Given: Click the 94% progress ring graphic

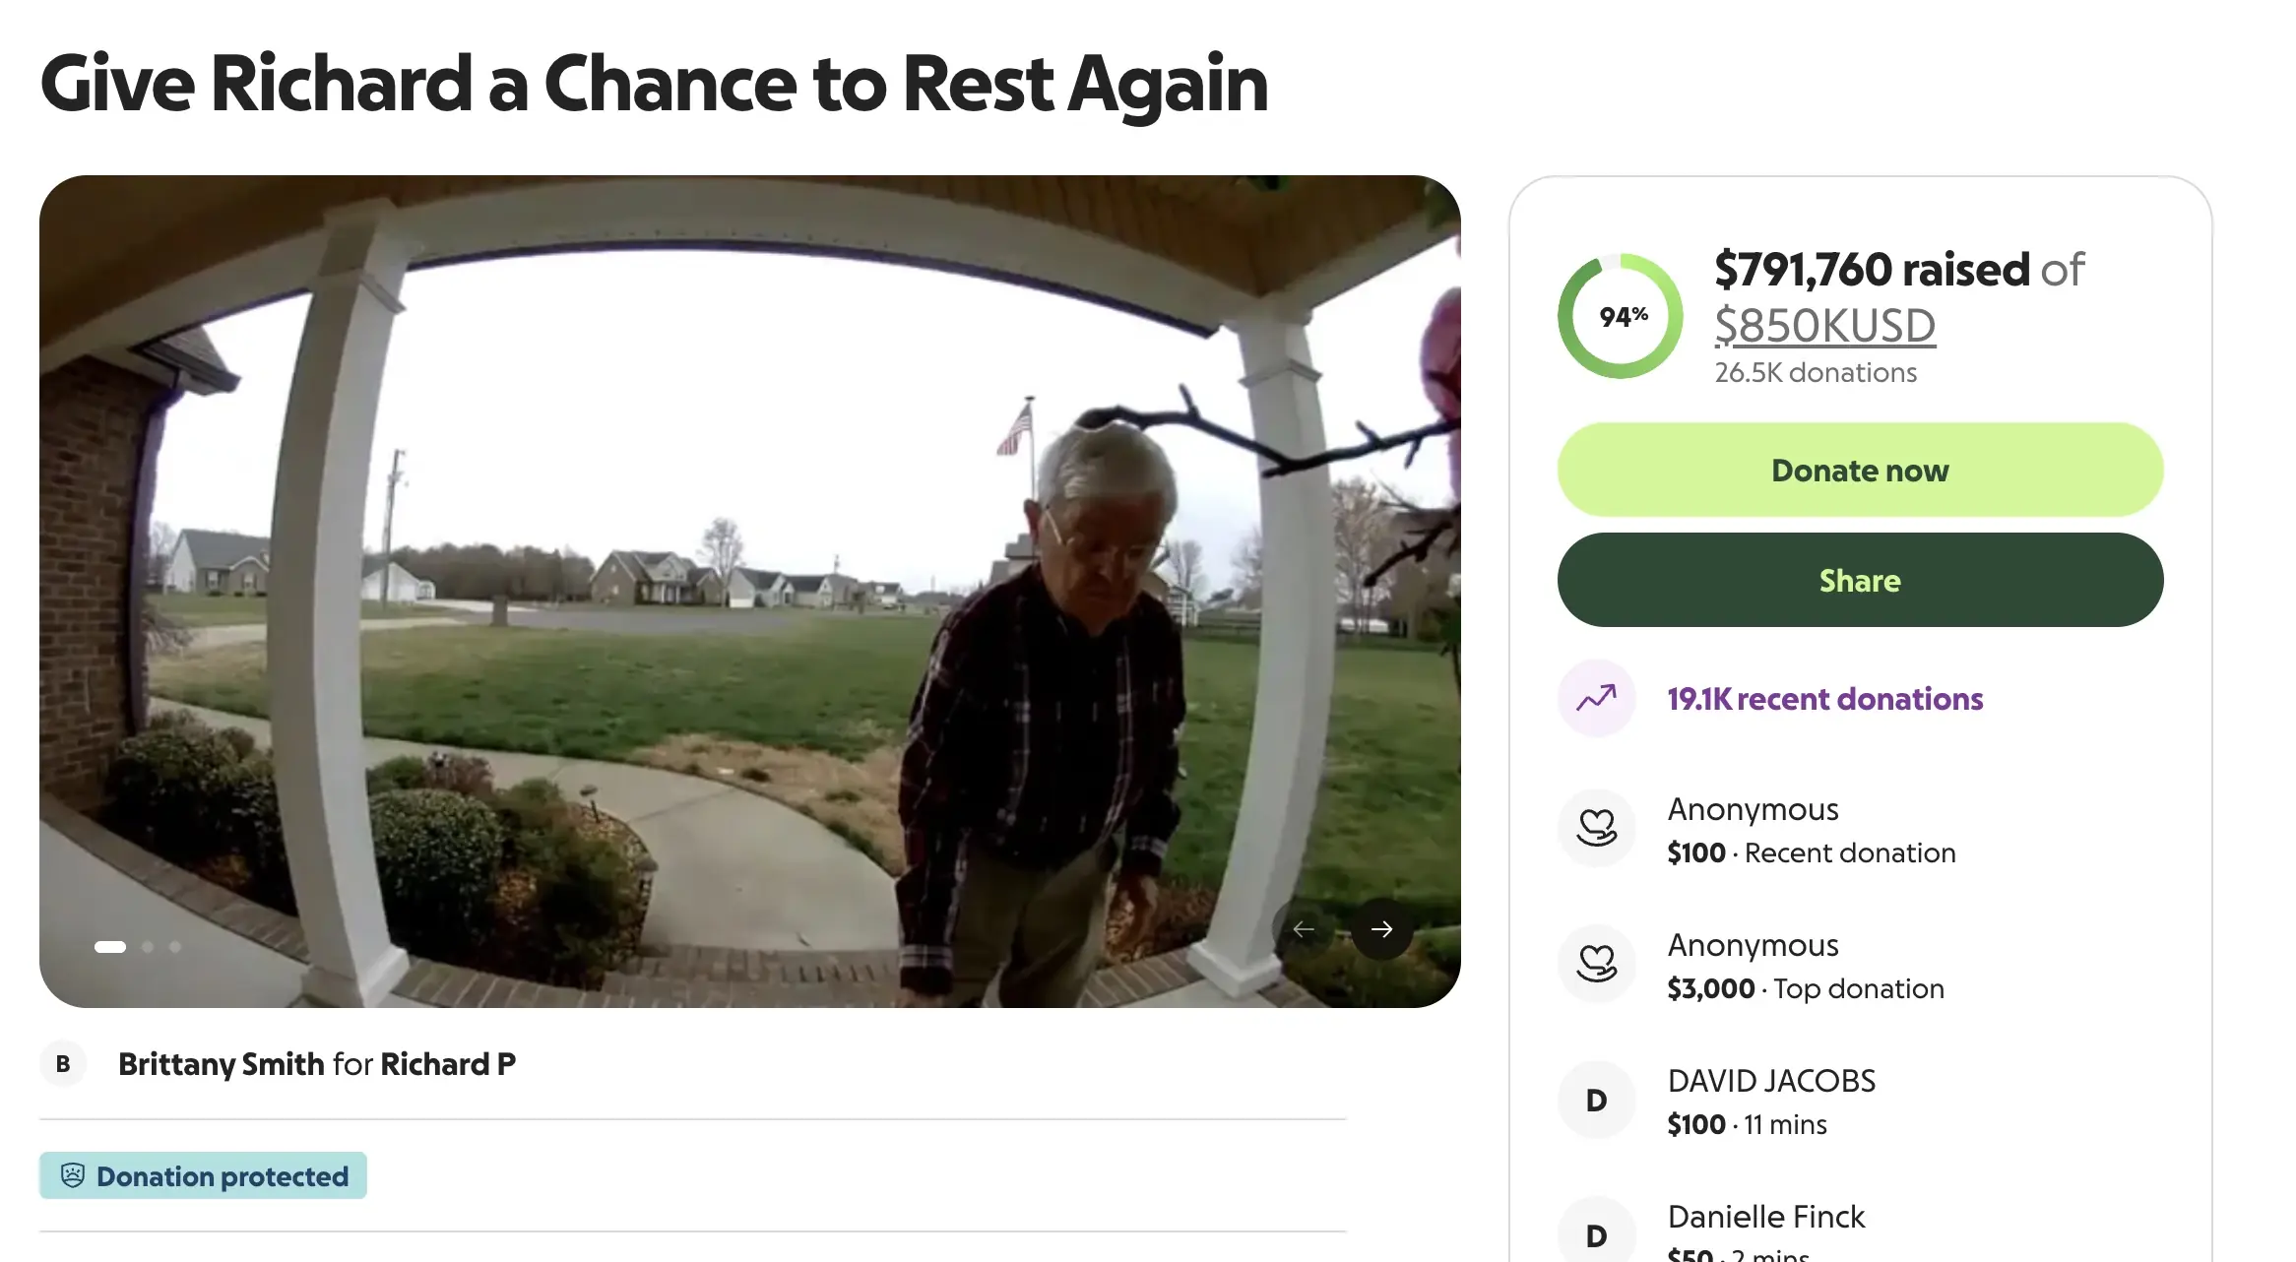Looking at the screenshot, I should point(1619,315).
